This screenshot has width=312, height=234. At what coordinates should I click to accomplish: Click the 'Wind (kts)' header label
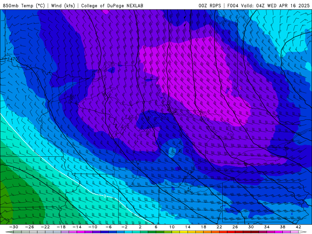(x=63, y=5)
